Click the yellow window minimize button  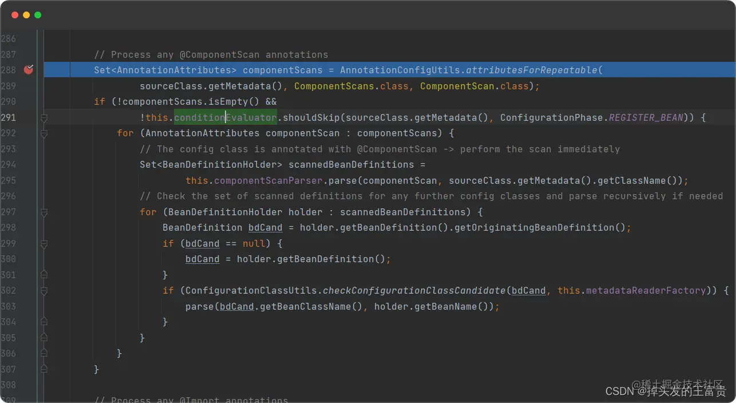[x=26, y=15]
